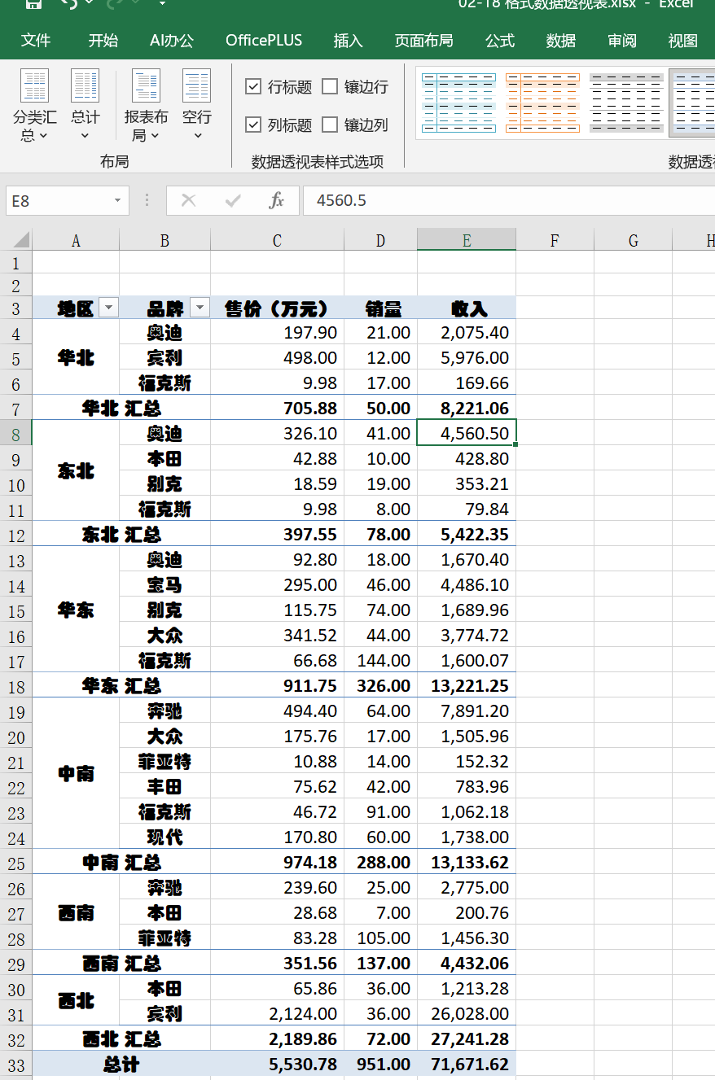Select the 西南 汇总 subtotal label

coord(121,963)
